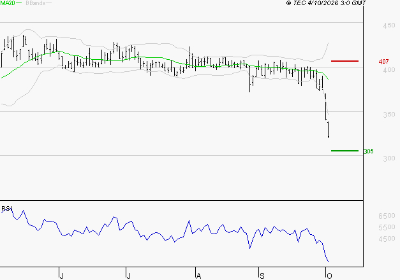
Task: Select the green support line at 305
Action: click(344, 151)
